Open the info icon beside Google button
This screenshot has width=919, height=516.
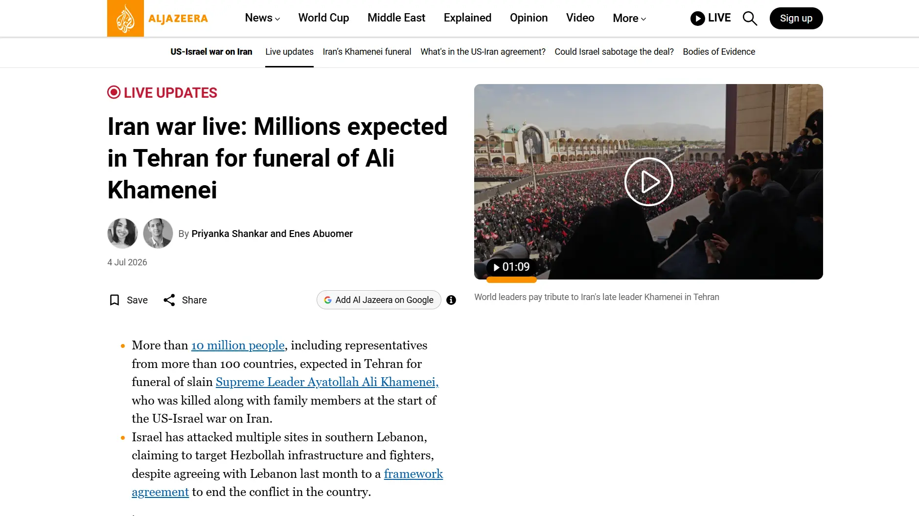click(x=451, y=300)
